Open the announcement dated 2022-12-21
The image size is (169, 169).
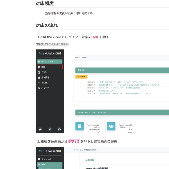pyautogui.click(x=119, y=88)
